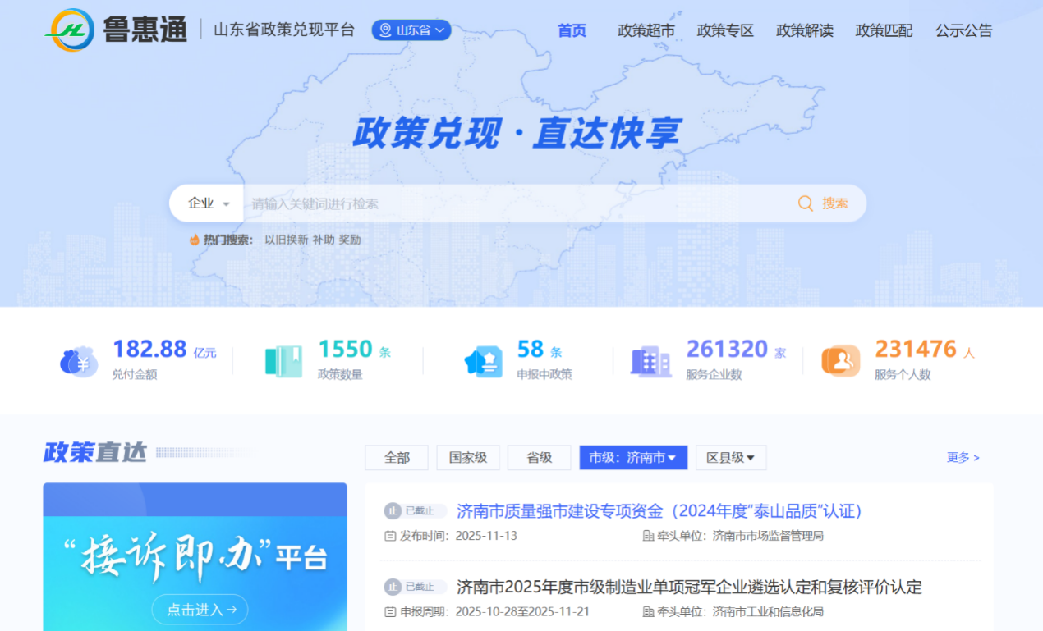
Task: Click the 服务个人数 person icon
Action: [840, 361]
